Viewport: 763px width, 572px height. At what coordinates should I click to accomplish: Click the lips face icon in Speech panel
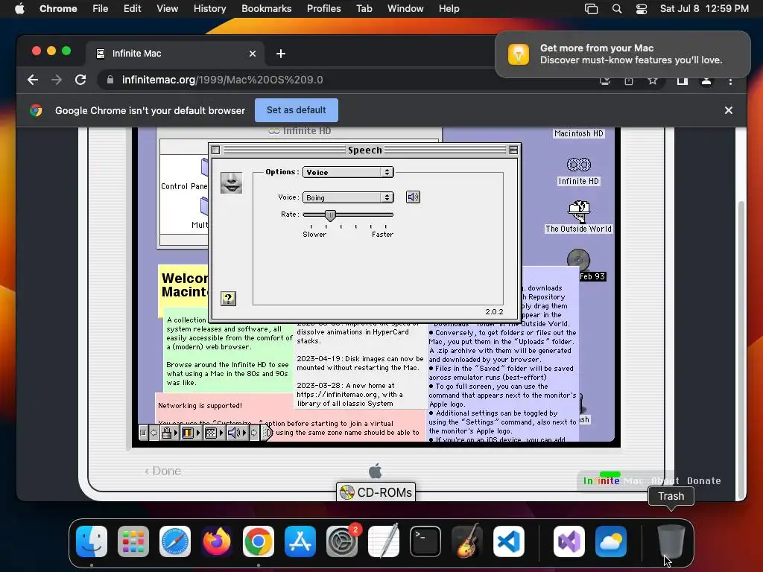pyautogui.click(x=231, y=183)
